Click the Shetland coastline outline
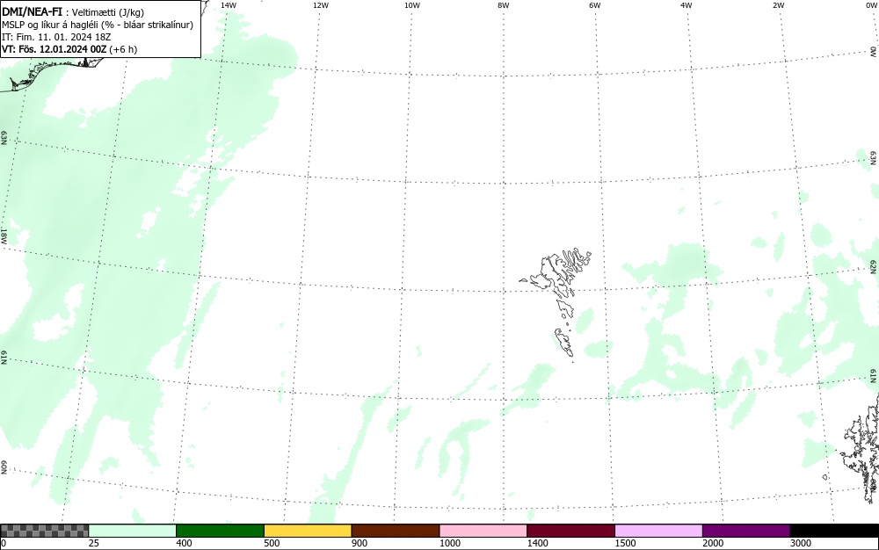This screenshot has width=879, height=550. [x=861, y=447]
